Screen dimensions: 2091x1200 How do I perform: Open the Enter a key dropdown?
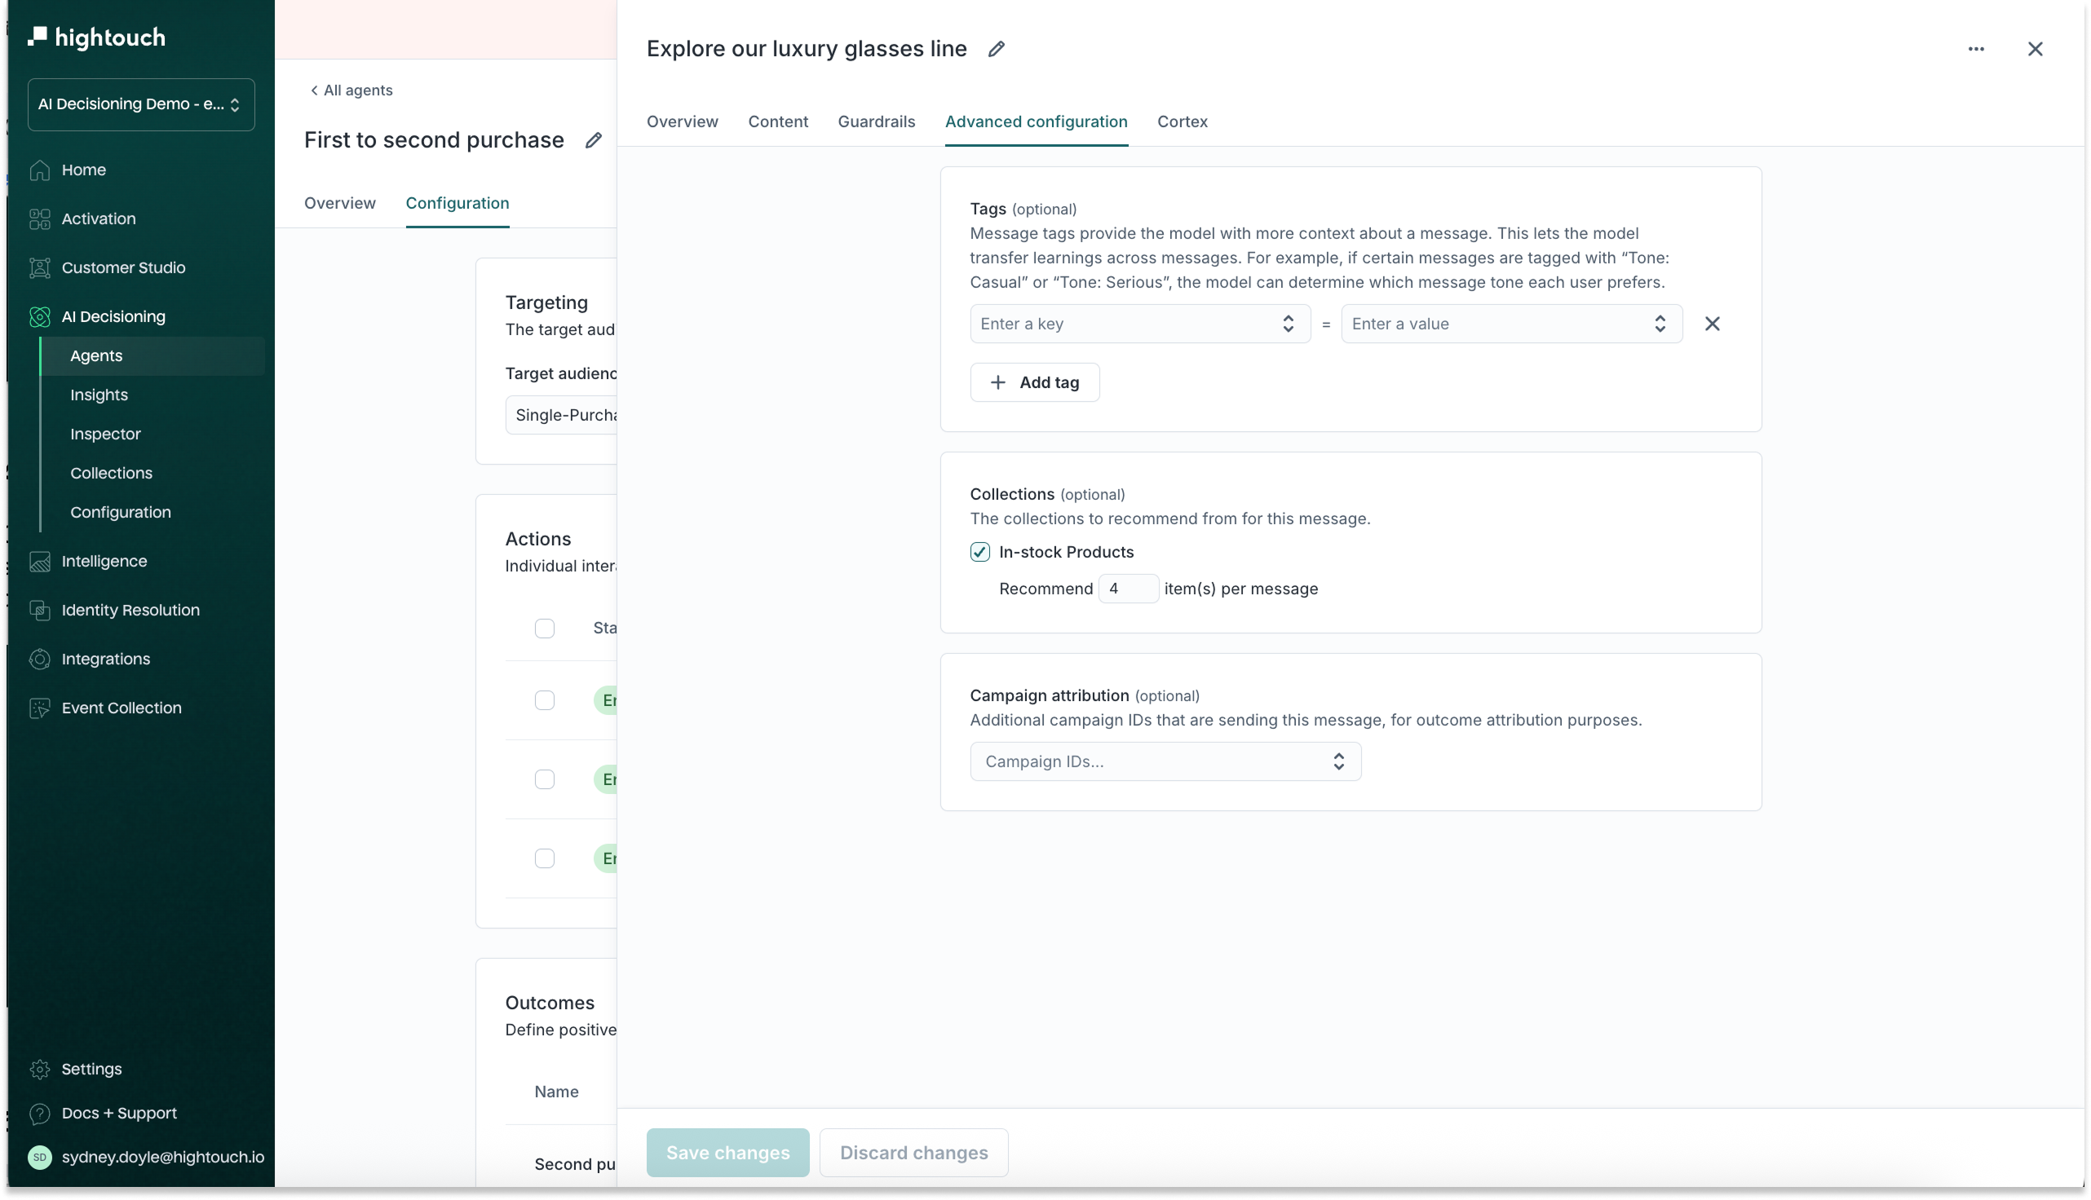point(1139,324)
